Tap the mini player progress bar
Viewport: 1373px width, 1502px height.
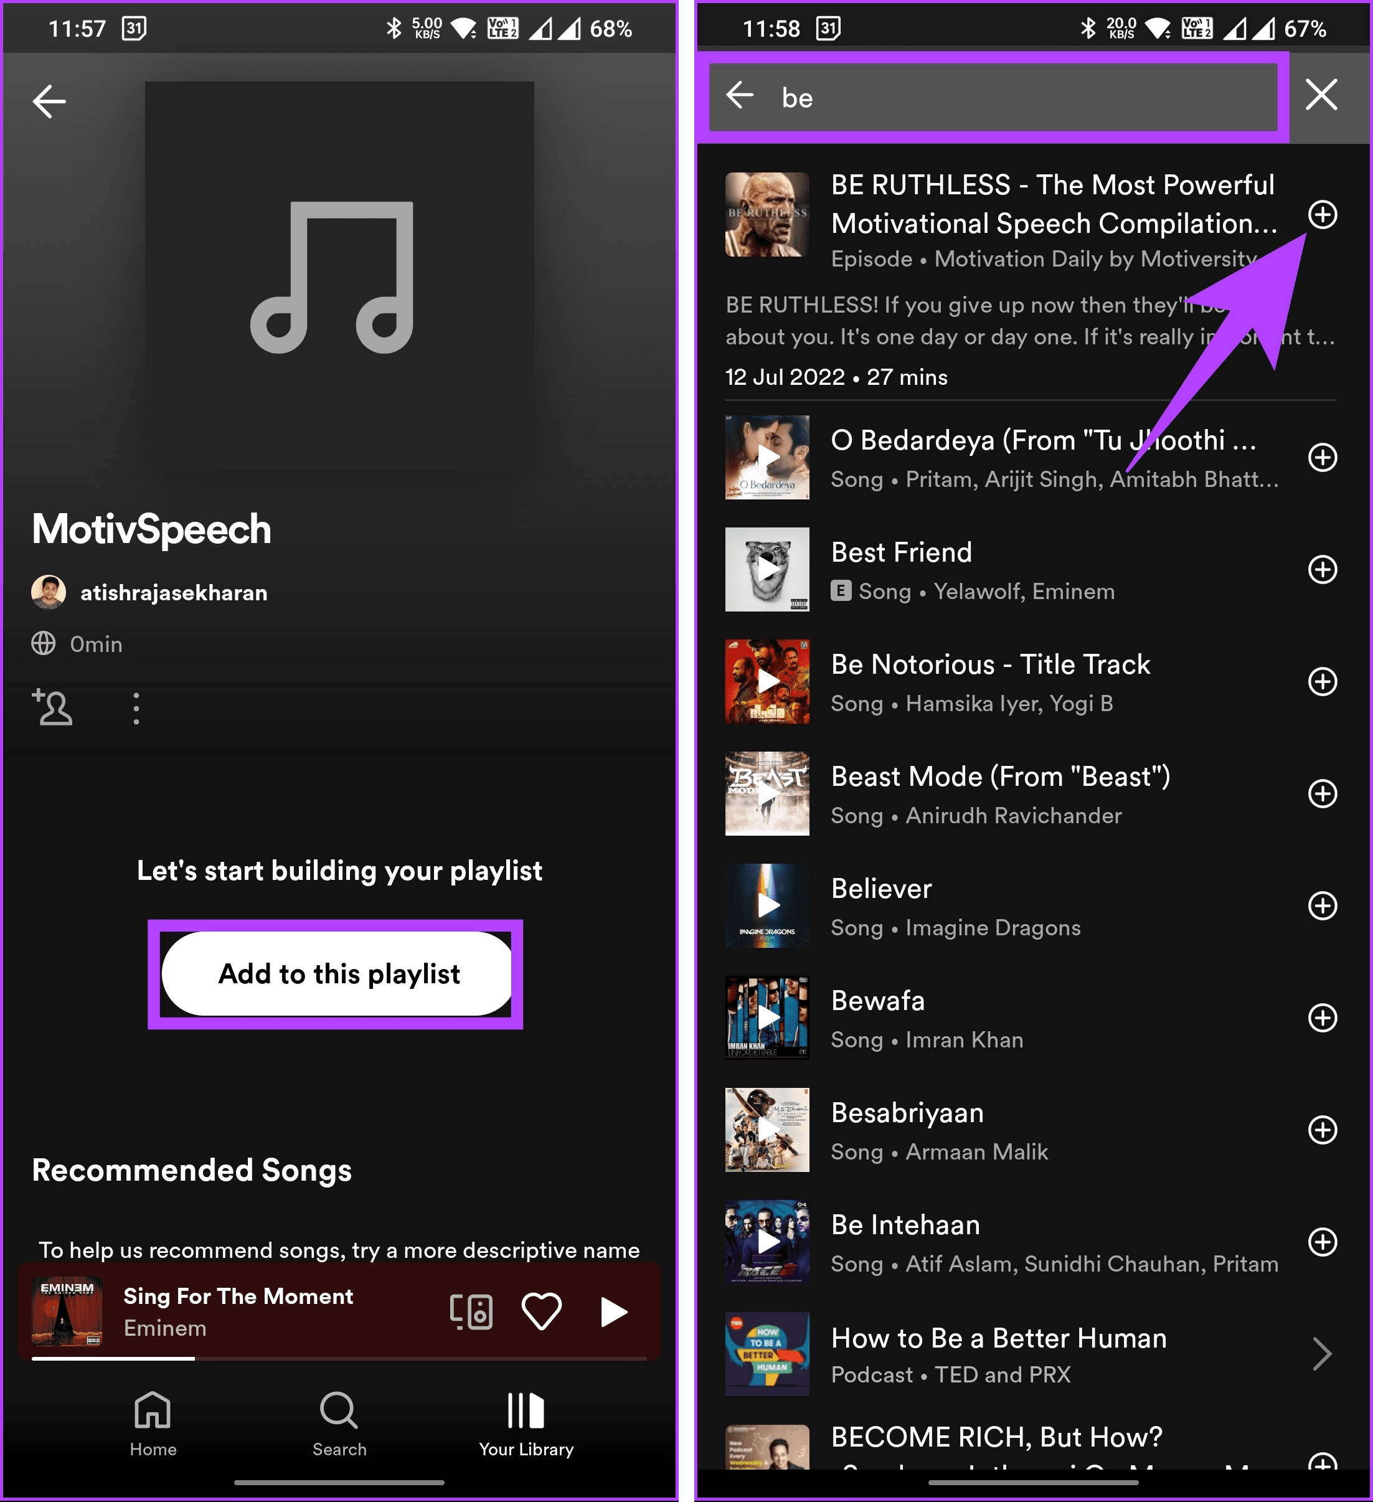pos(339,1358)
